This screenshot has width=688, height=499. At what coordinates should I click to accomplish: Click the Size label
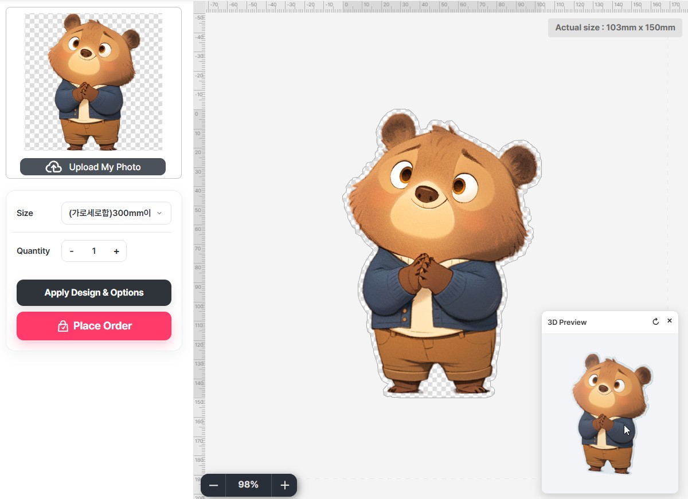[x=25, y=213]
